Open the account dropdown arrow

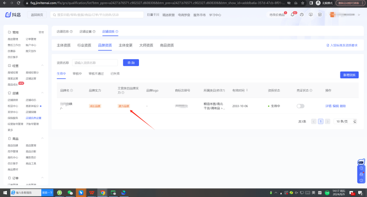pos(359,15)
